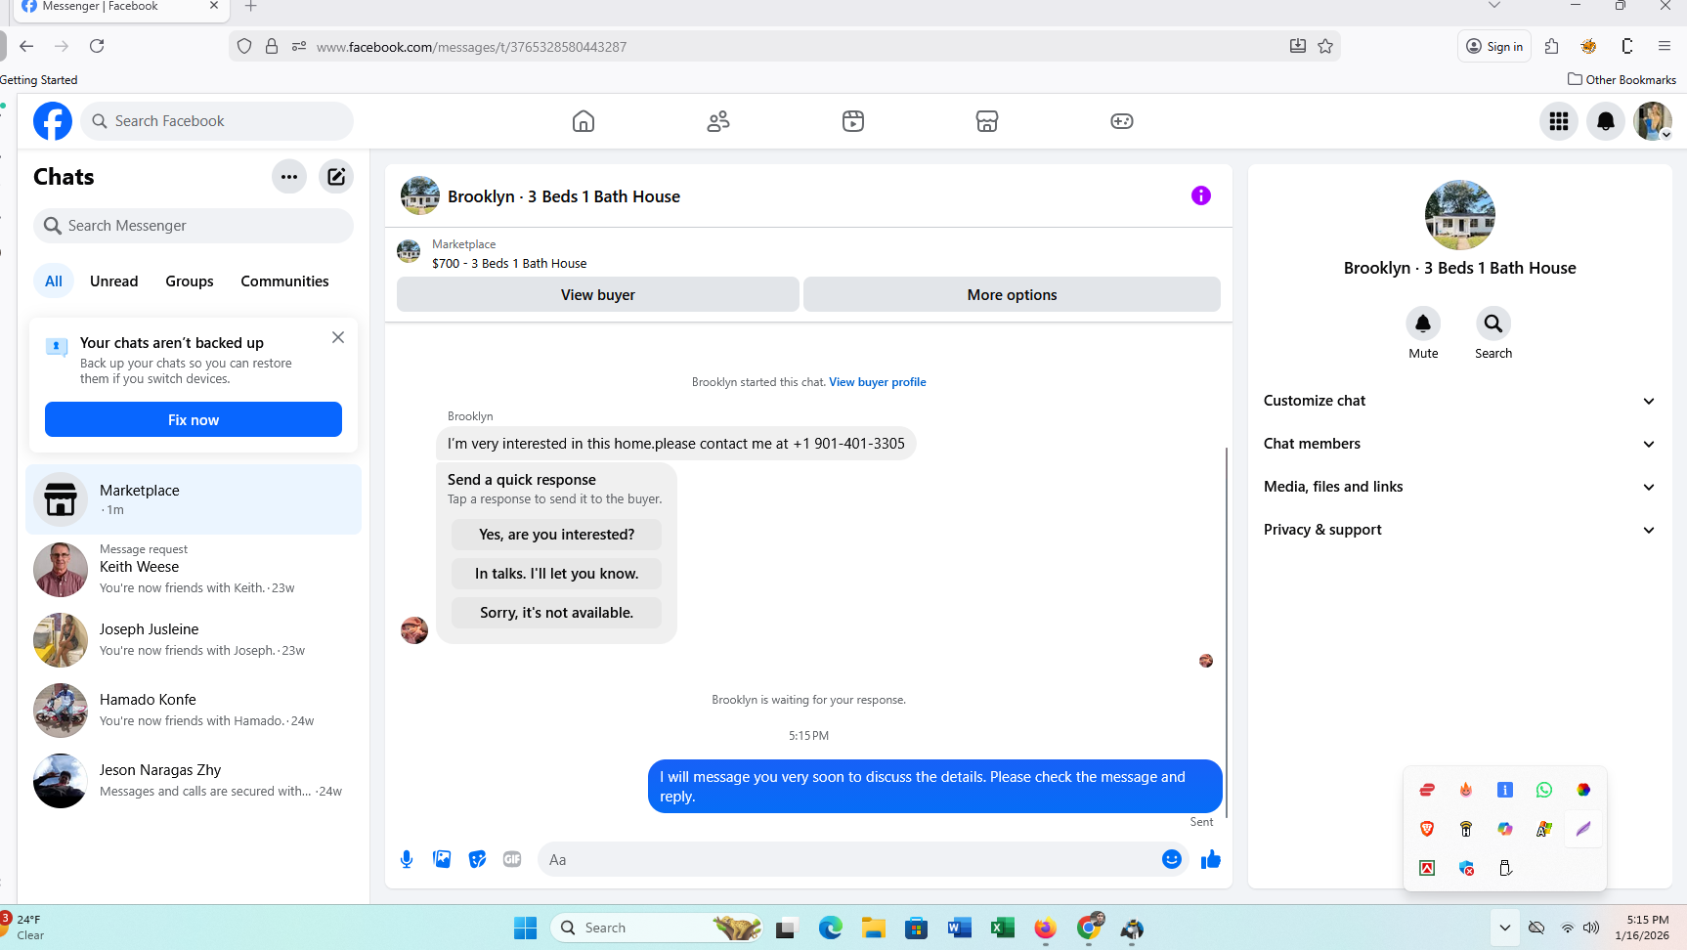Click the safely remove hardware USB icon
The width and height of the screenshot is (1687, 950).
[1505, 868]
